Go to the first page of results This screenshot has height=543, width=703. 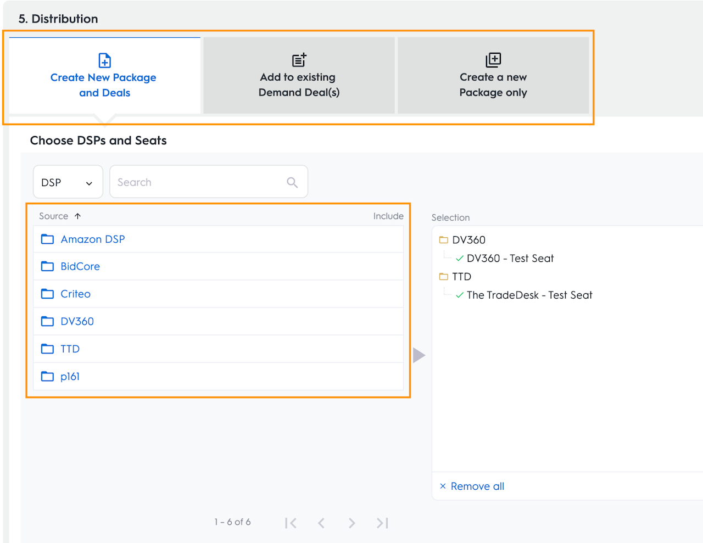click(291, 523)
